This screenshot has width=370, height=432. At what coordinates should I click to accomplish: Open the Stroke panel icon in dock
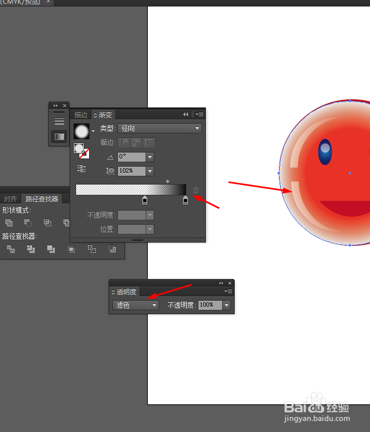59,121
